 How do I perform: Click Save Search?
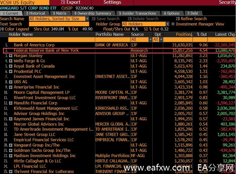pos(106,19)
